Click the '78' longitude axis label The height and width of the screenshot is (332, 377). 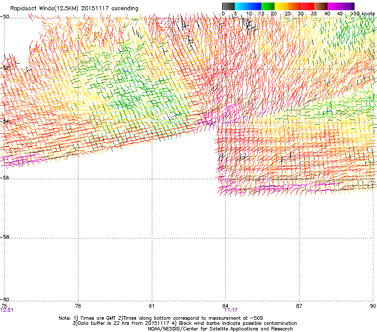click(78, 306)
